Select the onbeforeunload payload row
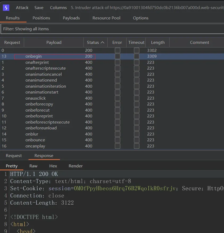This screenshot has height=233, width=224. [112, 128]
